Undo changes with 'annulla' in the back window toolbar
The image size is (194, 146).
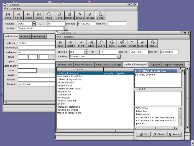point(80,16)
